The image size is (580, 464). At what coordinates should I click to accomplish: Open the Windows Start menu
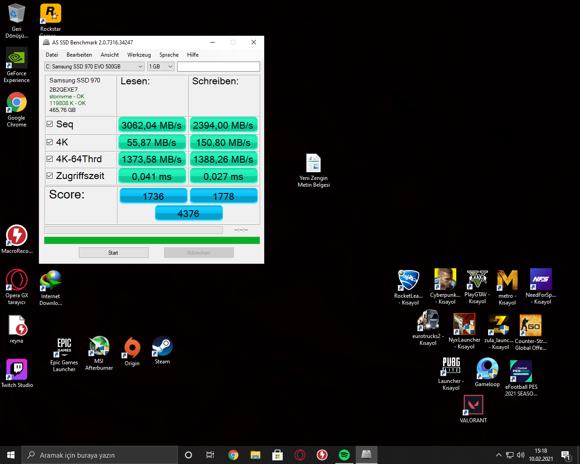click(x=11, y=455)
